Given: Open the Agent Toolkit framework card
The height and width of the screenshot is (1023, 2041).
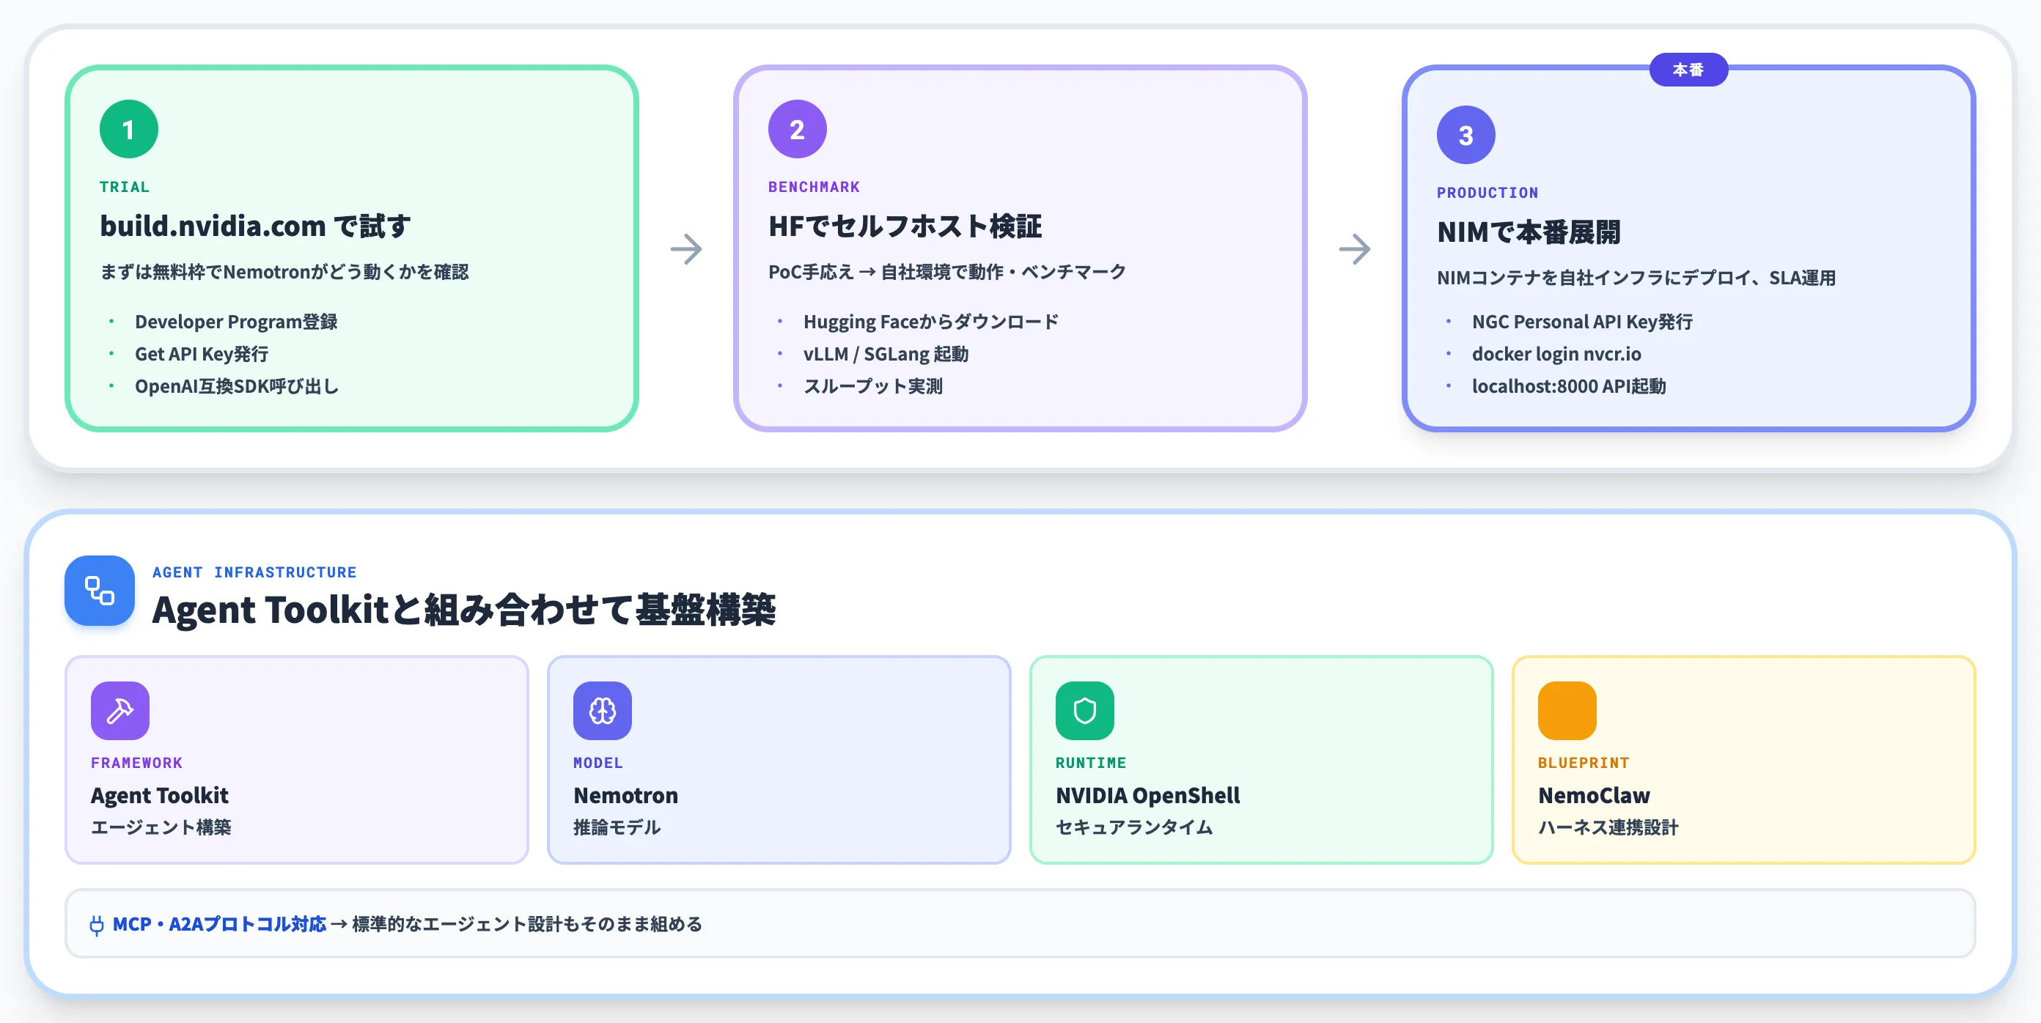Looking at the screenshot, I should 296,759.
